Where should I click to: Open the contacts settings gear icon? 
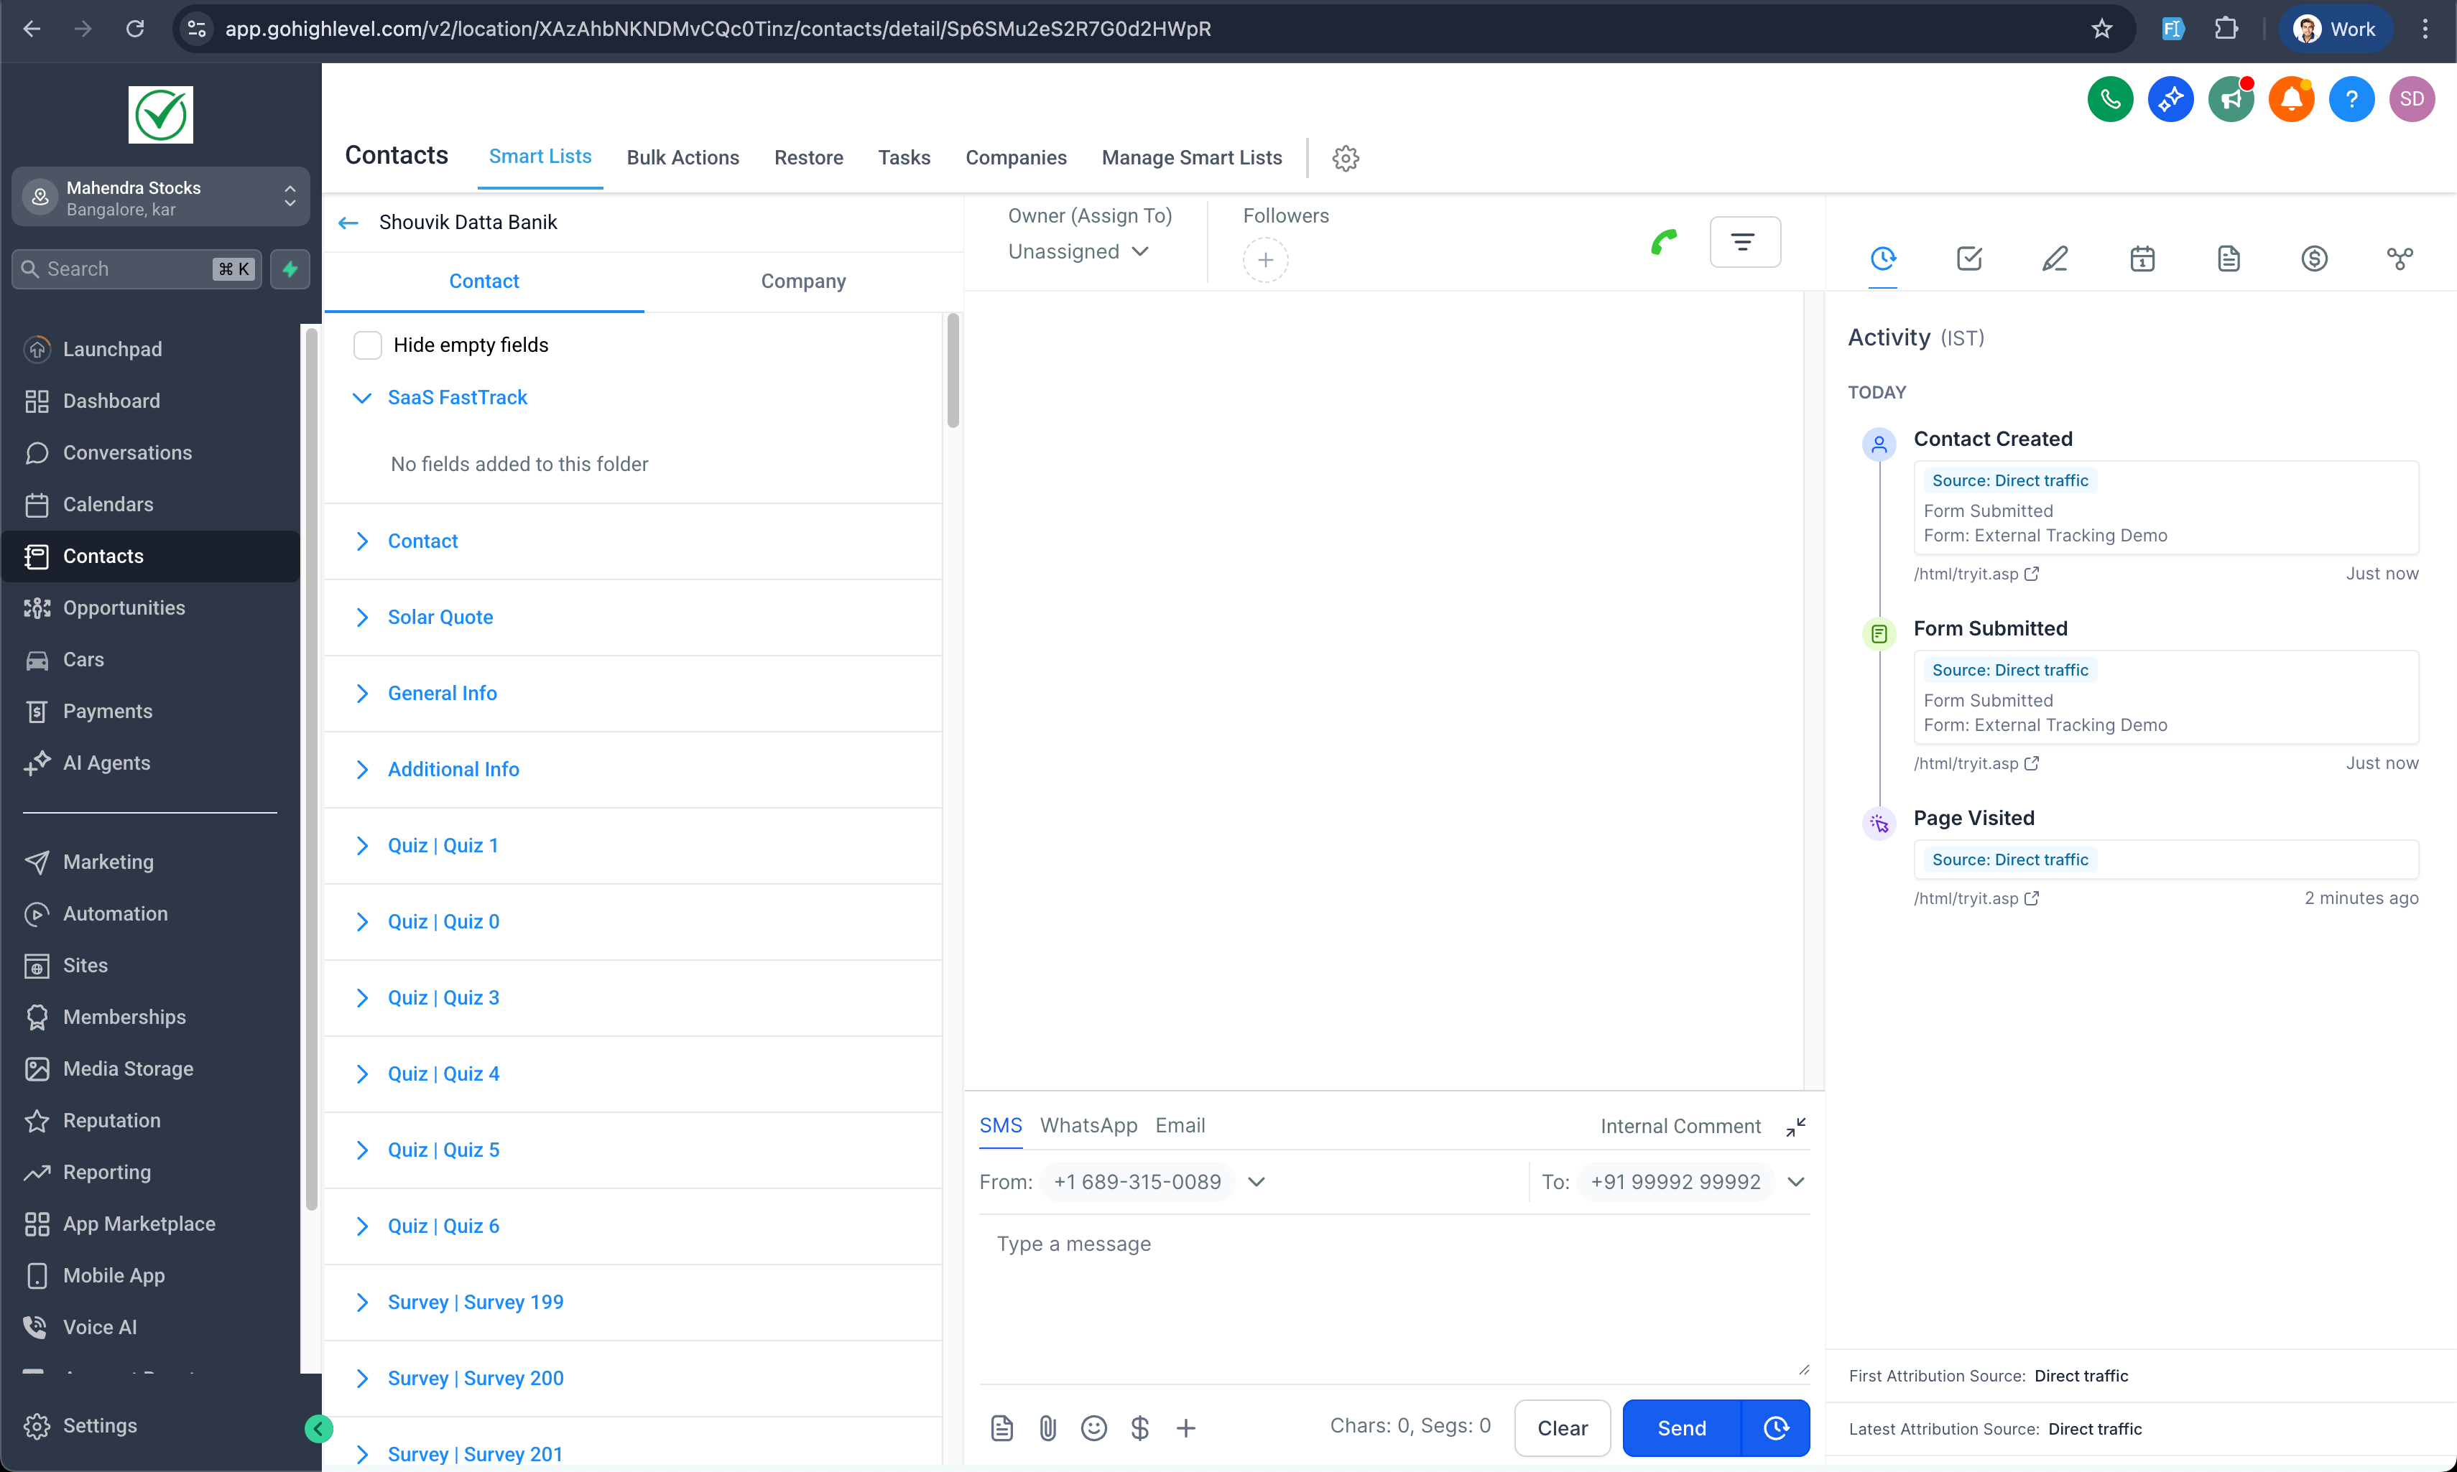pyautogui.click(x=1346, y=158)
